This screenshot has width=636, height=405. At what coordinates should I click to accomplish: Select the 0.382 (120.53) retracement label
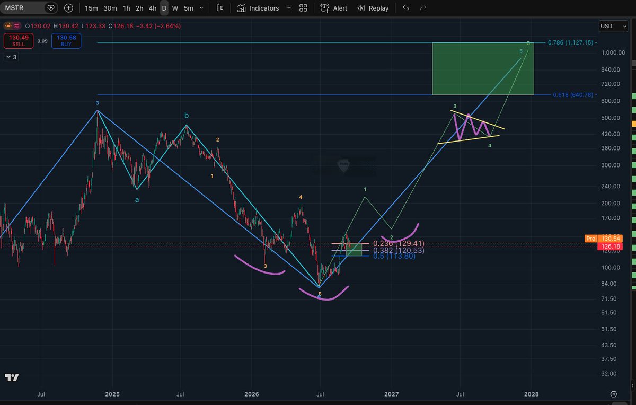pyautogui.click(x=399, y=250)
